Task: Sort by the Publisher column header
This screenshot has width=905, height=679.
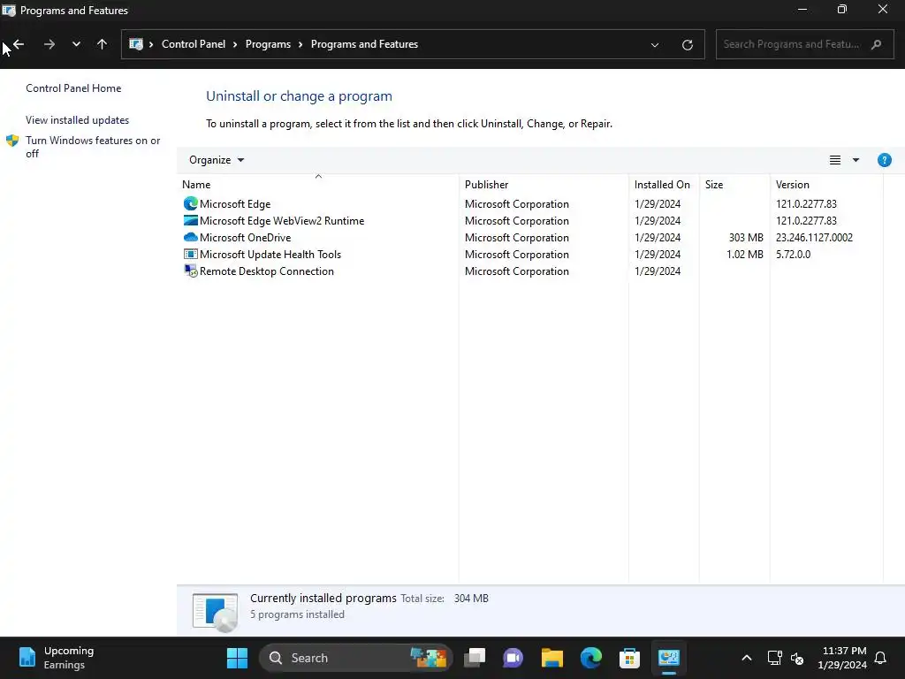Action: click(x=544, y=184)
